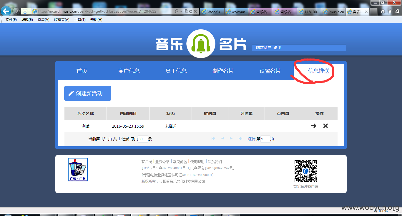Click the browser forward arrow button

(16, 11)
